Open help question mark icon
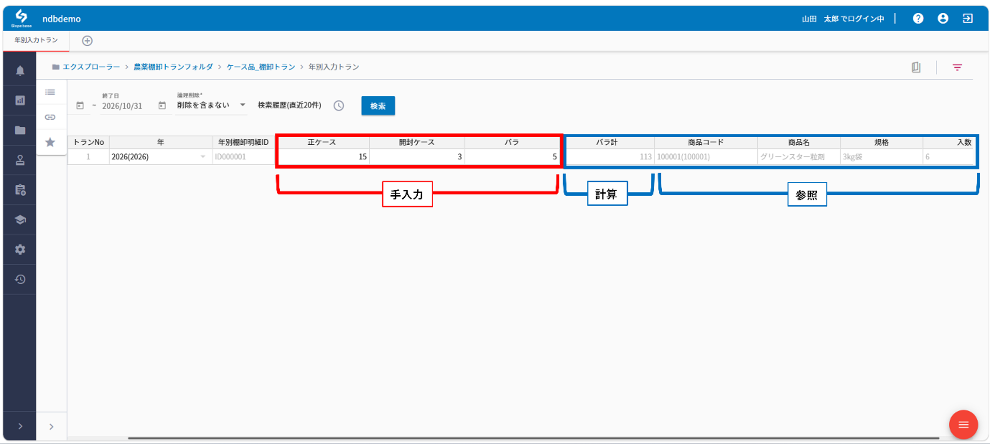The image size is (990, 444). click(x=918, y=19)
